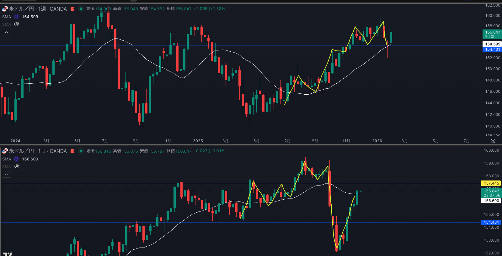Click the blue 154.401 price label on daily chart
Image resolution: width=502 pixels, height=256 pixels.
(491, 222)
